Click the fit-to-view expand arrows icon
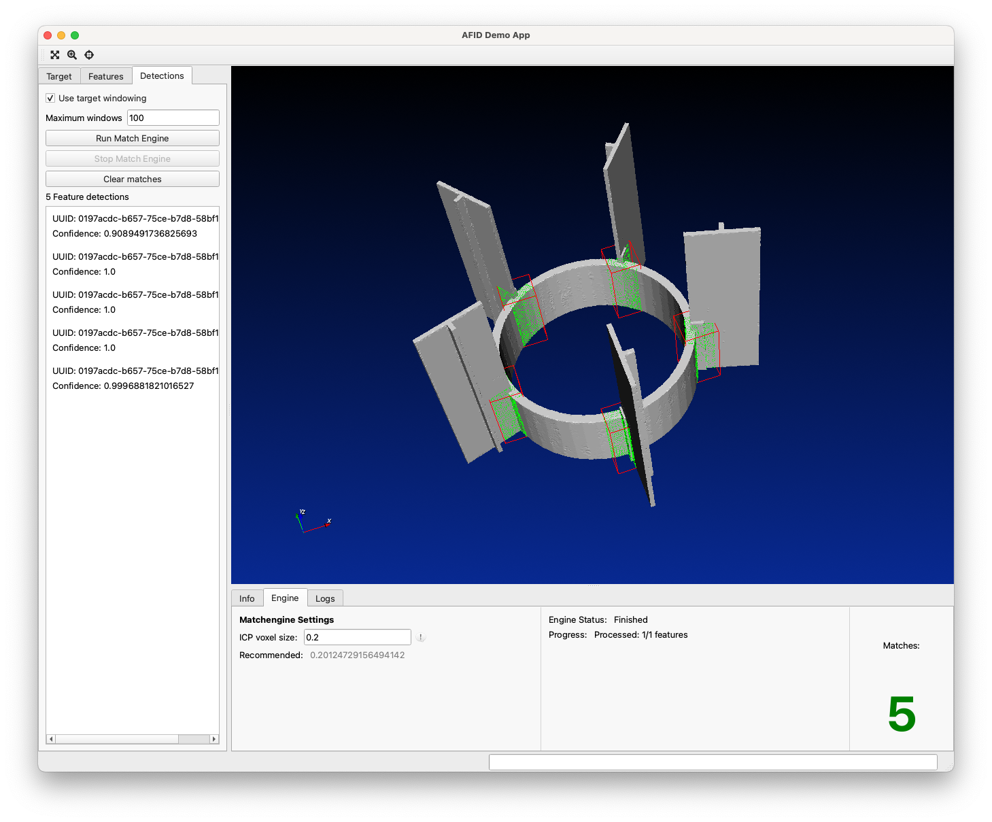The width and height of the screenshot is (992, 822). 55,55
